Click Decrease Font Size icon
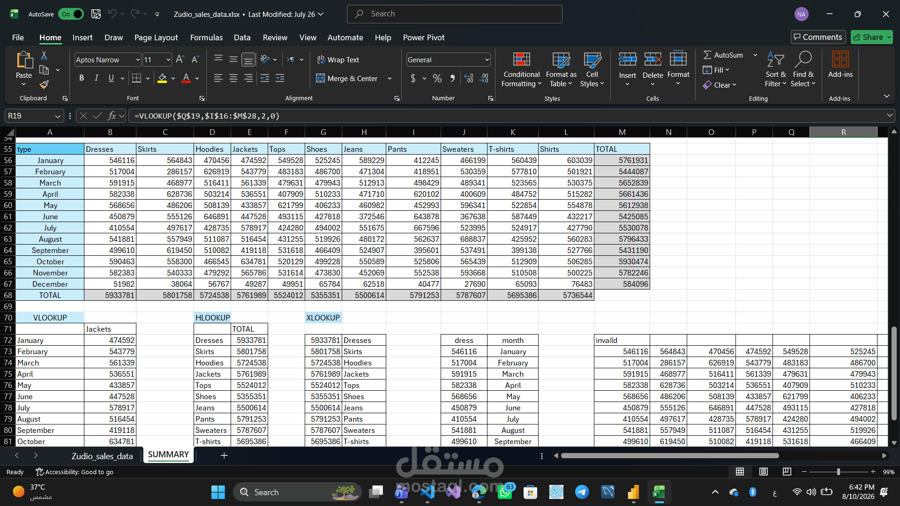 coord(195,60)
